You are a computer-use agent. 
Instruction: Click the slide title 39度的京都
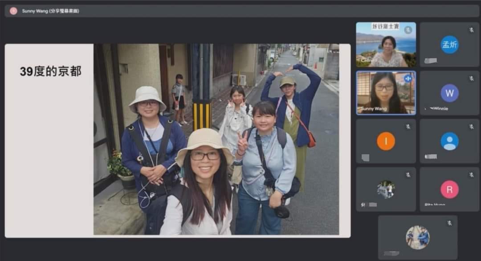tap(50, 71)
